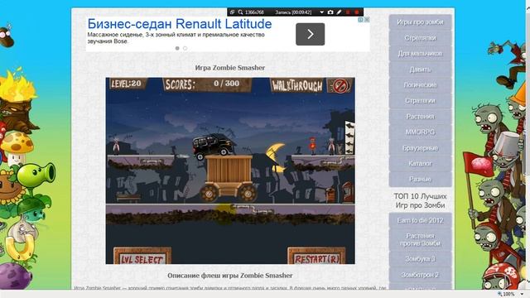Pause recording with the red pause button
Screen dimensions: 530x298
tap(348, 12)
